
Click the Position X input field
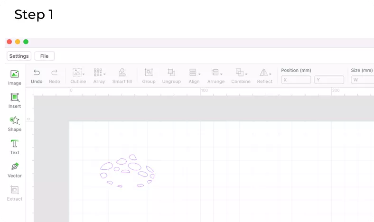pyautogui.click(x=296, y=80)
